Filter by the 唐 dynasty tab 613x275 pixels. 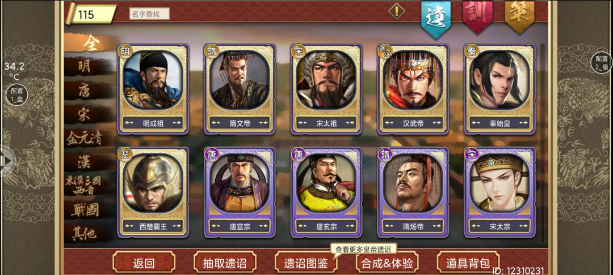point(85,90)
